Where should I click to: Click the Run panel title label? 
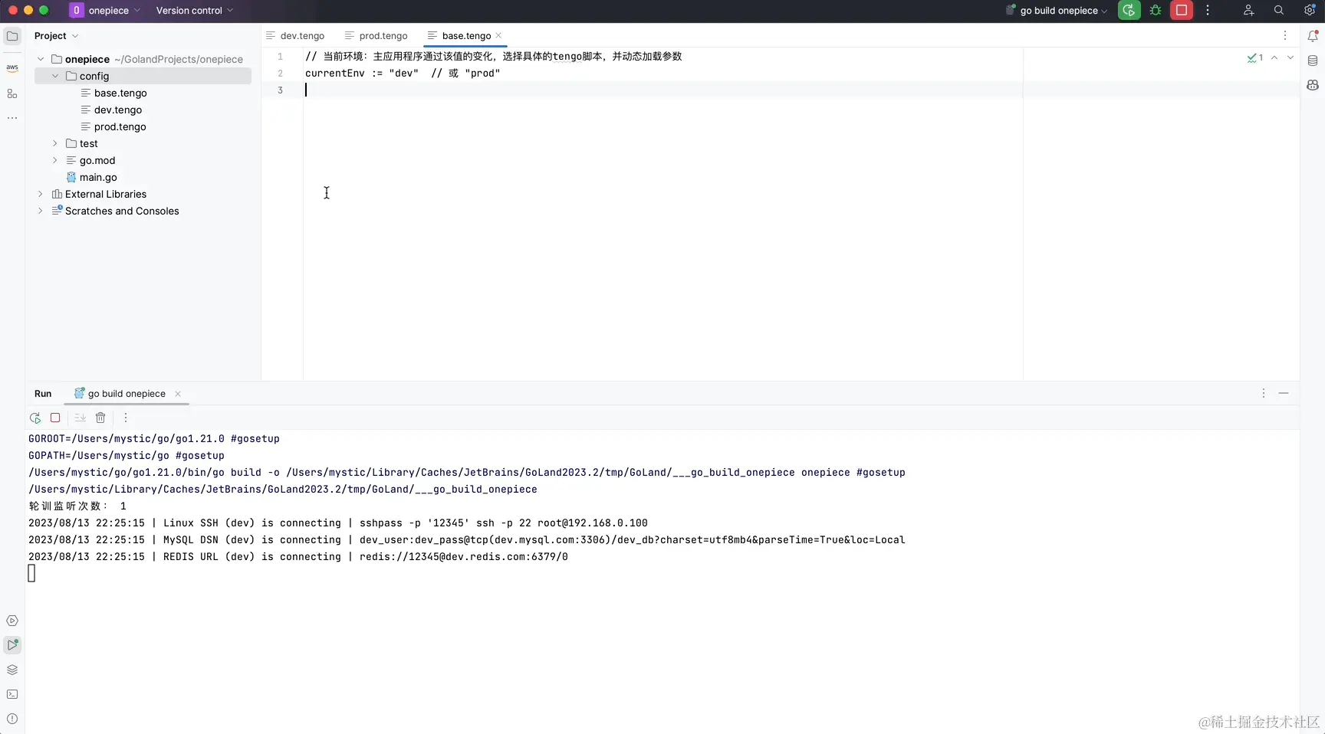coord(43,394)
